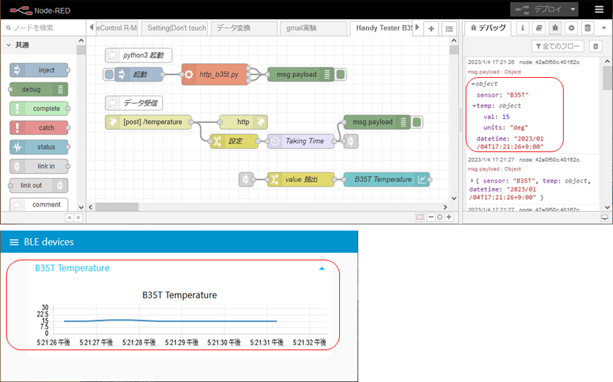Open the main hamburger menu in header
The image size is (613, 382).
tap(599, 9)
